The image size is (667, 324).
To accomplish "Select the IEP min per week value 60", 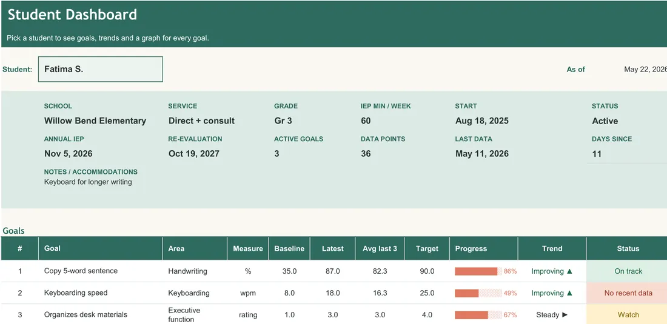I will point(366,121).
